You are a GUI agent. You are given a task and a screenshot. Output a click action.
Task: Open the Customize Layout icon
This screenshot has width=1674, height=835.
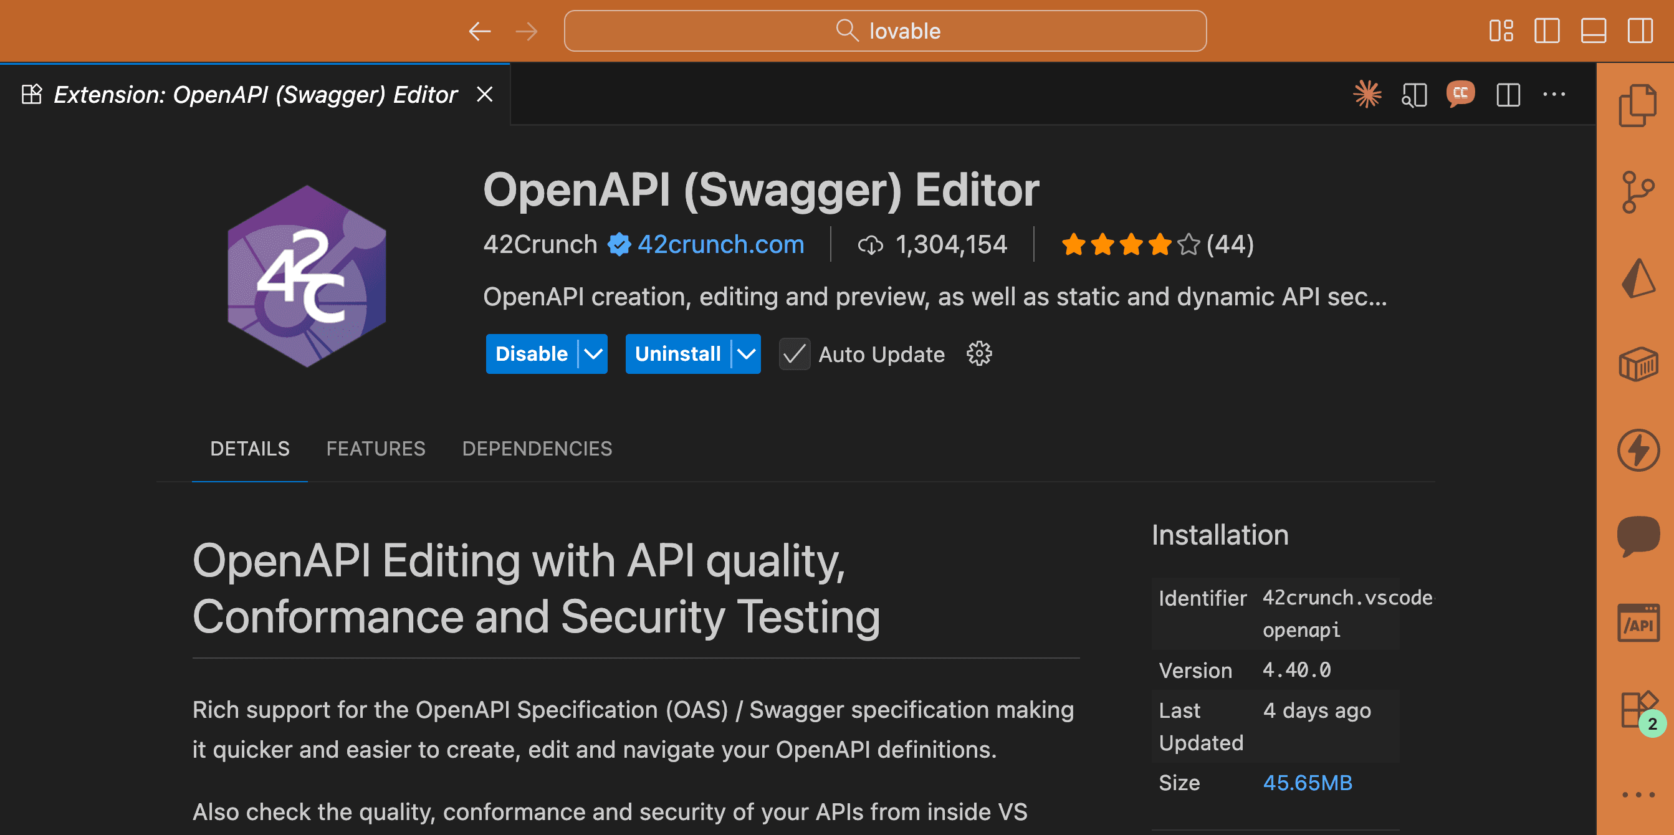1501,31
